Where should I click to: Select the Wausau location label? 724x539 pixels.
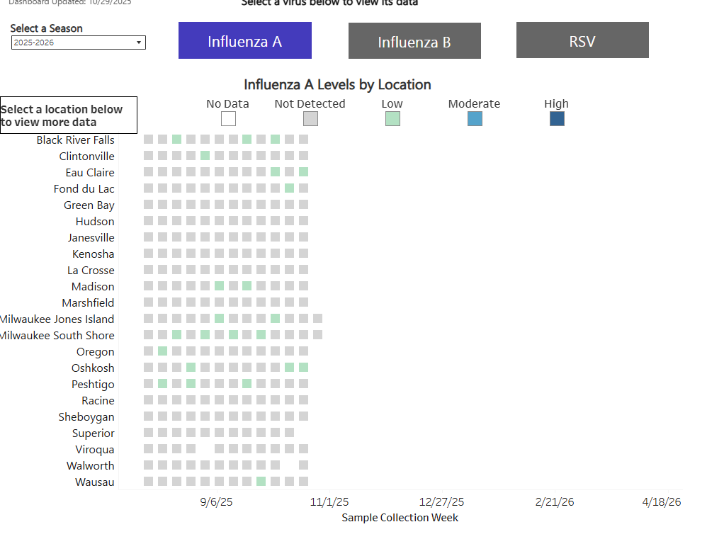[x=95, y=482]
